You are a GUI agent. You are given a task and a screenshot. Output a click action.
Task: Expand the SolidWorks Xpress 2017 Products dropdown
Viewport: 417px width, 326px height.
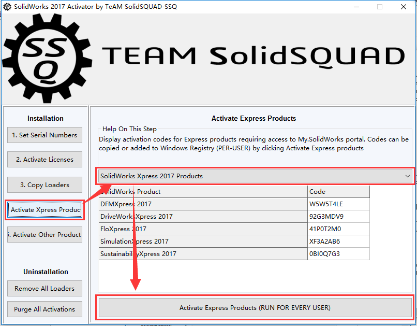255,176
